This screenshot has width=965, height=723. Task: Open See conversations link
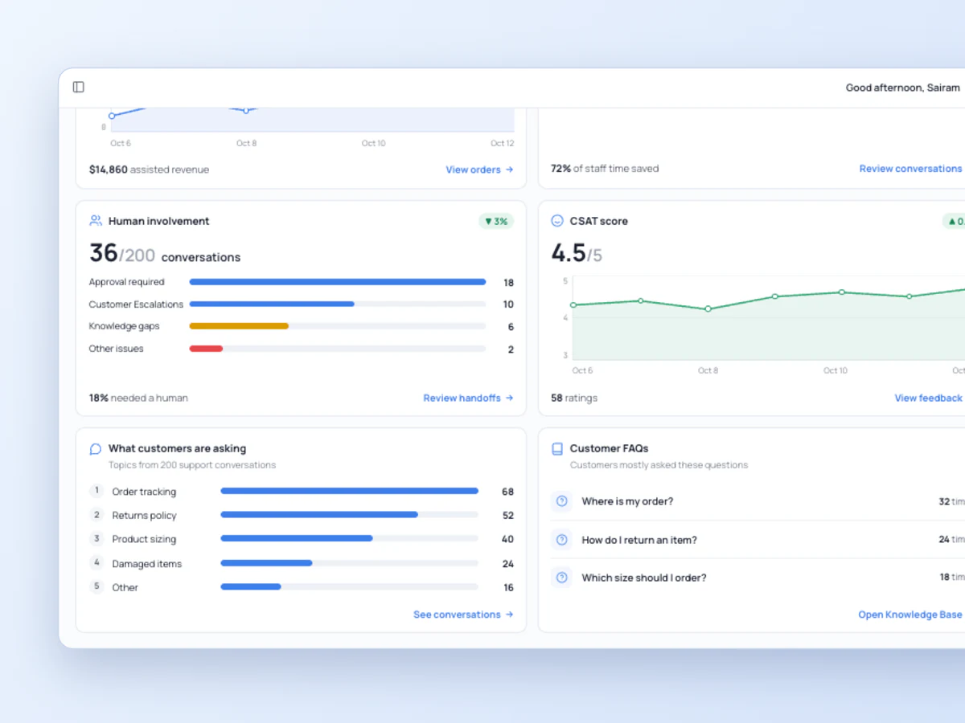click(x=463, y=615)
